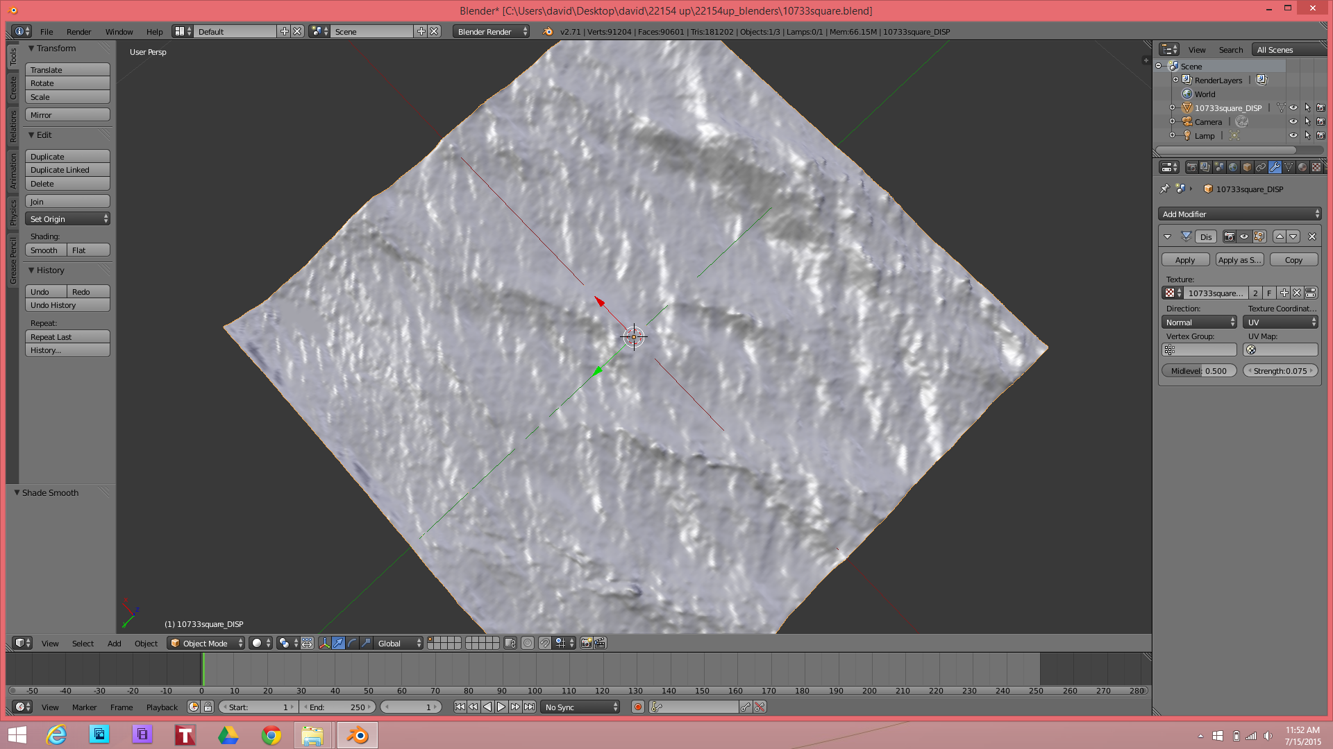Play animation in reverse

click(487, 707)
